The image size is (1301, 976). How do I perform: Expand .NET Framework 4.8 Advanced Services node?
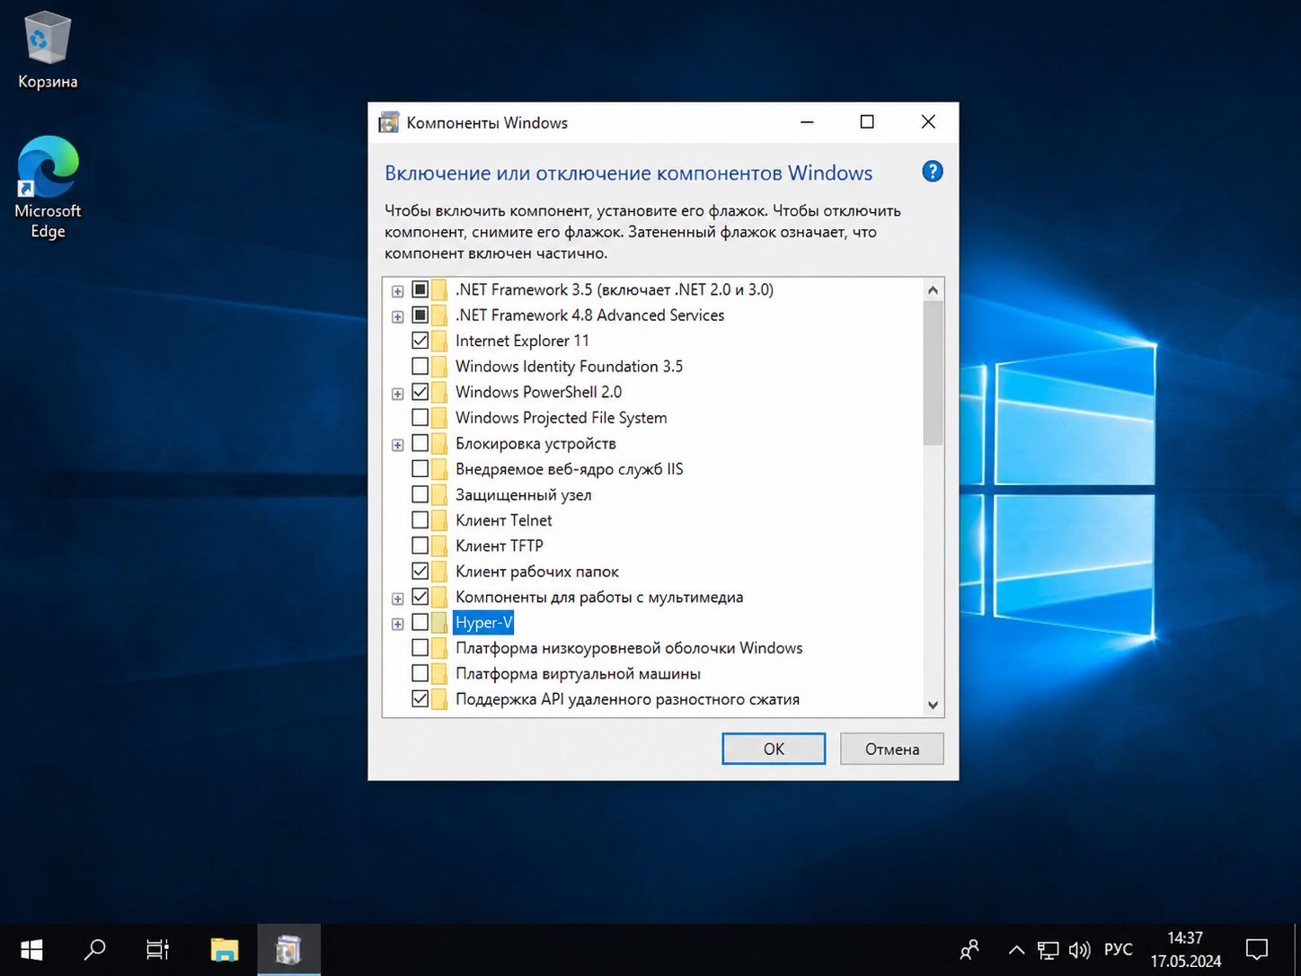[x=397, y=317]
